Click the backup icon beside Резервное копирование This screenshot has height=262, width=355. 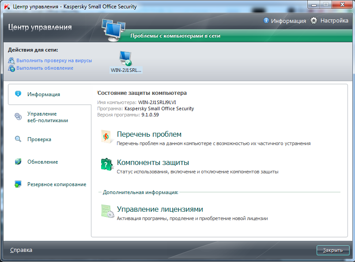point(18,184)
